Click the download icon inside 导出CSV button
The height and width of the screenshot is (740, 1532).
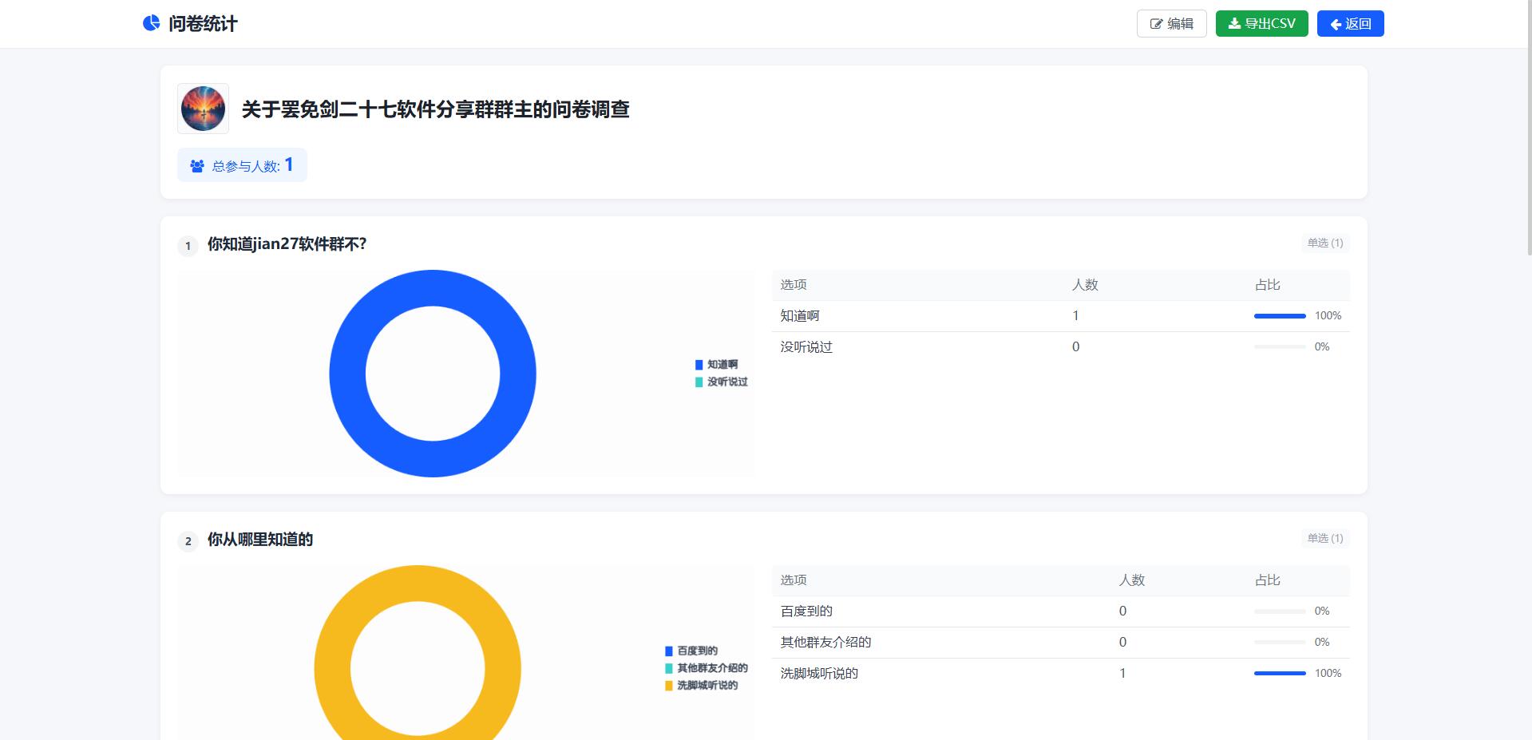pos(1233,23)
